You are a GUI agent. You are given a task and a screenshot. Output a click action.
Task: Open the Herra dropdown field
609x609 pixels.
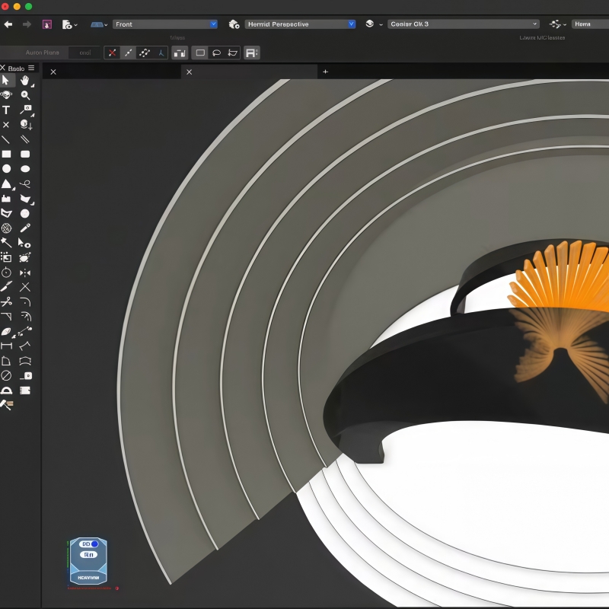[591, 24]
